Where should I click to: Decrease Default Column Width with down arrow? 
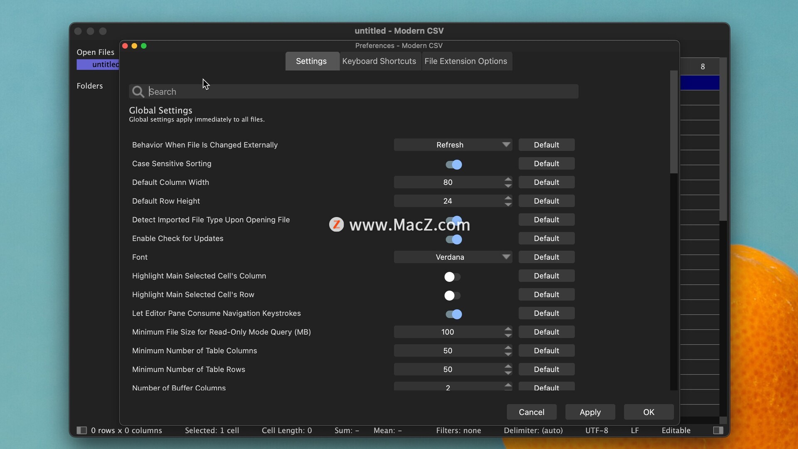tap(508, 185)
